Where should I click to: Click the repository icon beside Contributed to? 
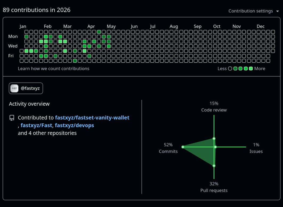coord(12,118)
